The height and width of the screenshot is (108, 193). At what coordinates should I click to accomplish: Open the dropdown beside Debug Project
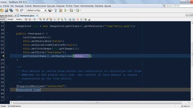[74, 10]
